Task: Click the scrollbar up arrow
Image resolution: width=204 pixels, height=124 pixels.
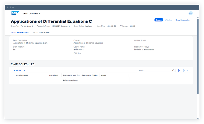Action: (198, 17)
